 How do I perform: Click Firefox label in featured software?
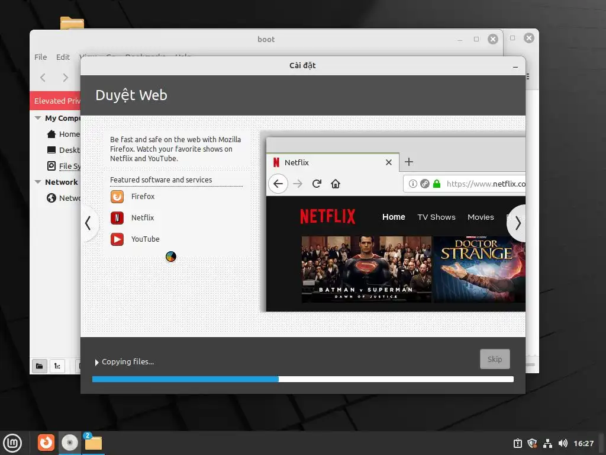coord(143,197)
